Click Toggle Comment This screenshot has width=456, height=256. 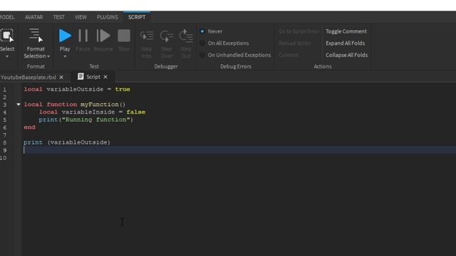point(346,31)
